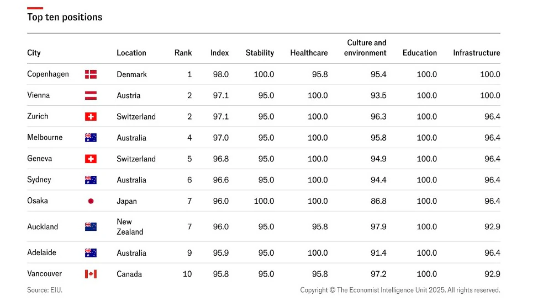The image size is (538, 302).
Task: Click the Swiss flag in Zurich row
Action: [91, 116]
